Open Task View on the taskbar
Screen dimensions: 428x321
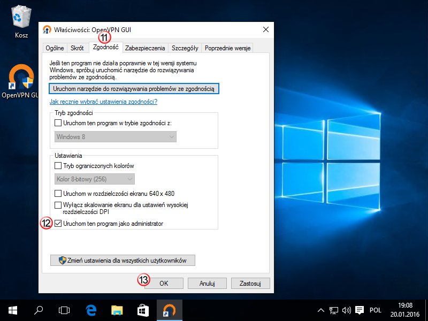pos(64,310)
